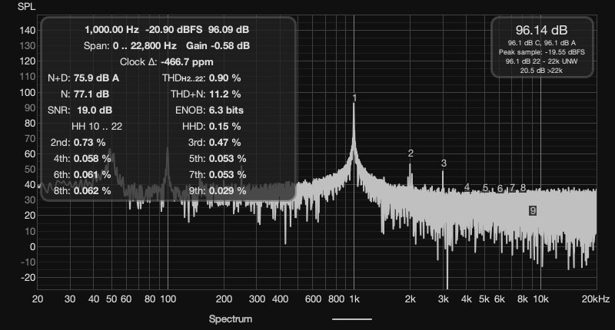The height and width of the screenshot is (330, 615).
Task: Click the SPL axis label
Action: click(27, 6)
